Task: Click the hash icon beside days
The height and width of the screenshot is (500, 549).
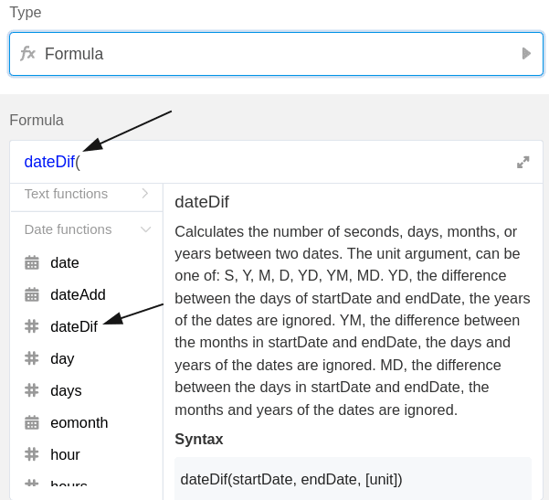Action: (x=32, y=390)
